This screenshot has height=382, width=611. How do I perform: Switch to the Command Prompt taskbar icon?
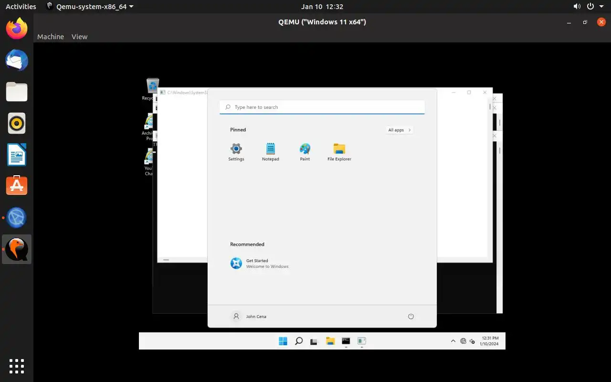tap(346, 341)
